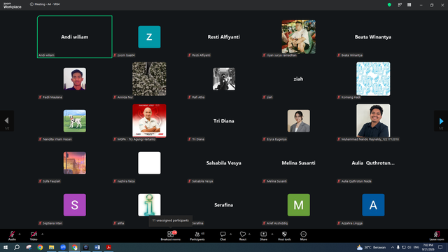
Task: Unmute microphone with the Audio button
Action: pos(12,236)
